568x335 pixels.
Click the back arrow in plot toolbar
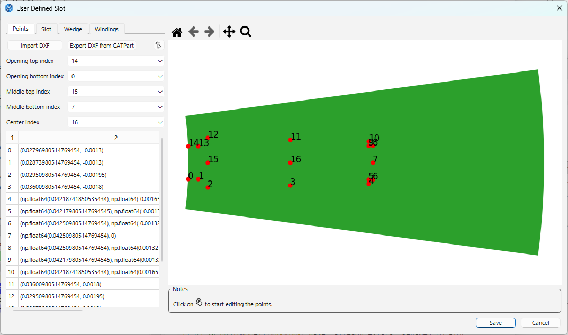pos(193,32)
